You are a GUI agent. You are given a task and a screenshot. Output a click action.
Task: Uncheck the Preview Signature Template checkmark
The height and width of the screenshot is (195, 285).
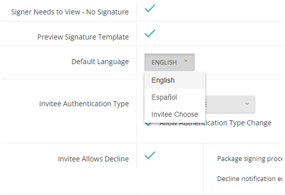(x=150, y=33)
